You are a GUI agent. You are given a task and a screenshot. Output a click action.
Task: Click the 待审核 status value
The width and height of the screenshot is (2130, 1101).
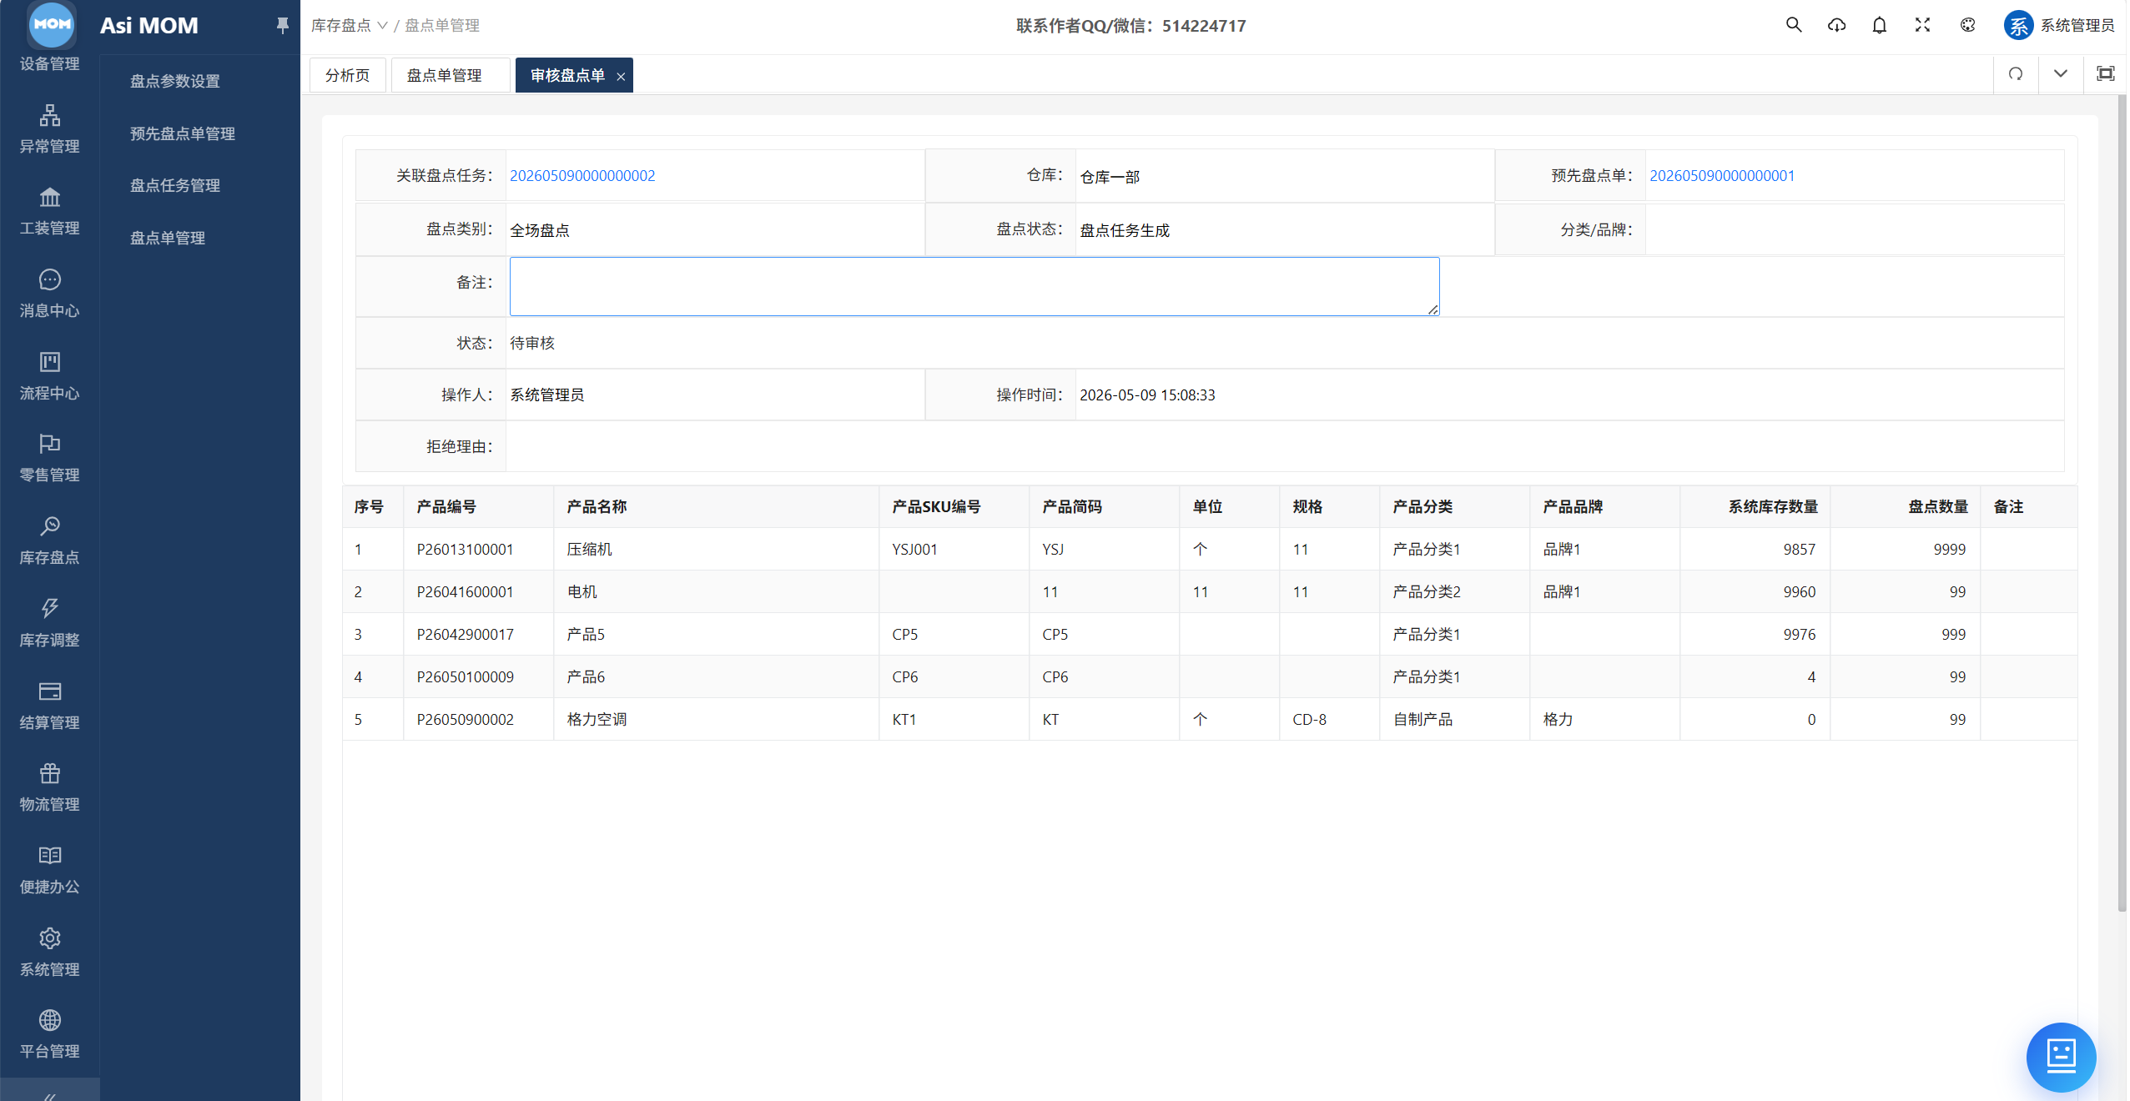pyautogui.click(x=532, y=344)
